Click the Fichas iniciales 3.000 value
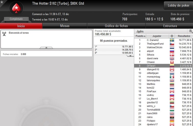 pyautogui.click(x=23, y=54)
